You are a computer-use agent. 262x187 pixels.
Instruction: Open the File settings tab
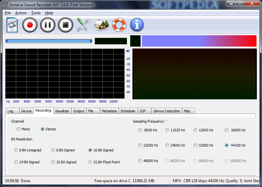(93, 111)
